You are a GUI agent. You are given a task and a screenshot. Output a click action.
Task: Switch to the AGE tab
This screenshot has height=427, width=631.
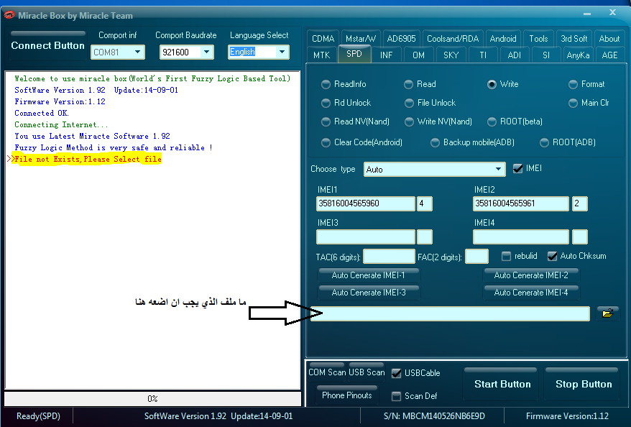609,55
